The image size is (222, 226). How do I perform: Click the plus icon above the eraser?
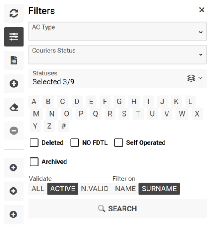[x=14, y=84]
